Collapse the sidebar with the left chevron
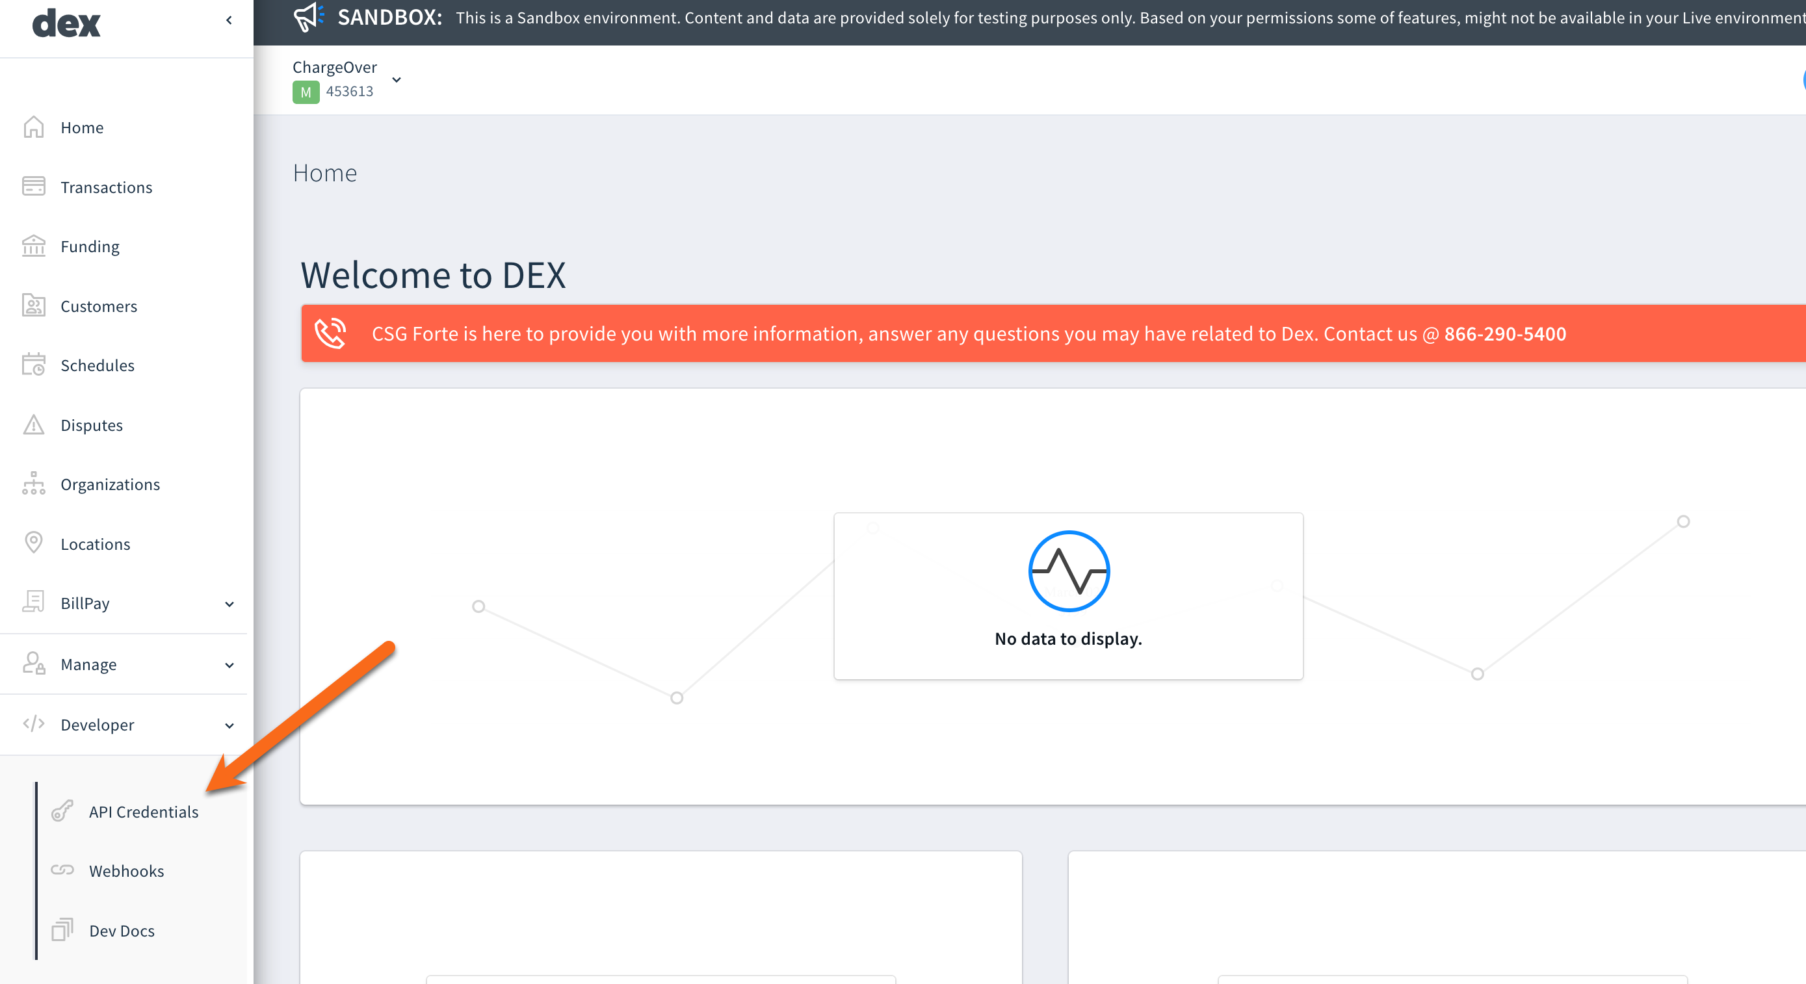This screenshot has height=984, width=1806. [229, 20]
